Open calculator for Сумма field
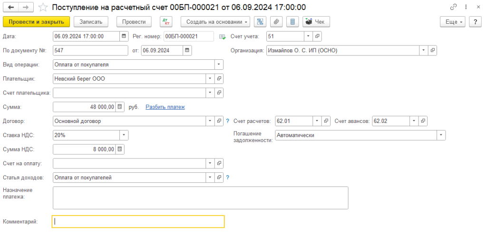This screenshot has width=487, height=233. (120, 107)
